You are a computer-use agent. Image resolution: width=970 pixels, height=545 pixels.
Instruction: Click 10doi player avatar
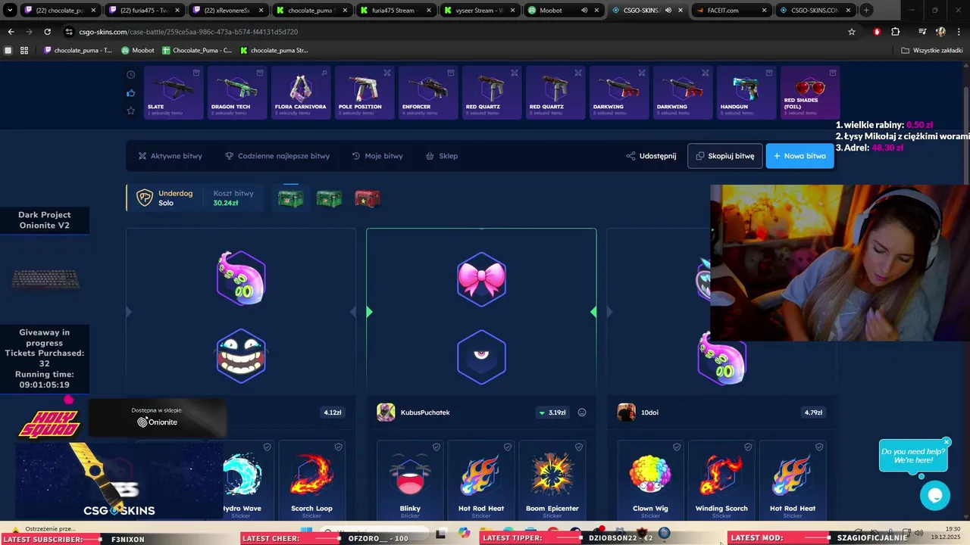click(x=627, y=413)
